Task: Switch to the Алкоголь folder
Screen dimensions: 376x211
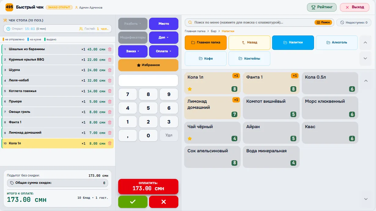Action: coord(337,43)
